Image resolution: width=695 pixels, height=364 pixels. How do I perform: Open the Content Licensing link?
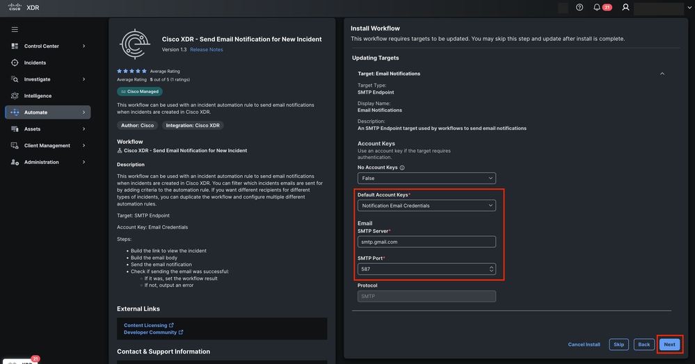coord(145,325)
